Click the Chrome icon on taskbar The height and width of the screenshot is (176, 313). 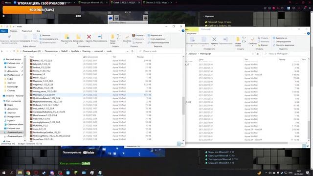(x=28, y=173)
